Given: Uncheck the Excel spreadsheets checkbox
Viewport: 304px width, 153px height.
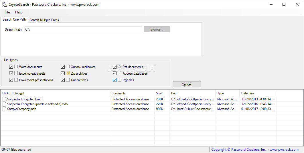Looking at the screenshot, I should coord(11,73).
